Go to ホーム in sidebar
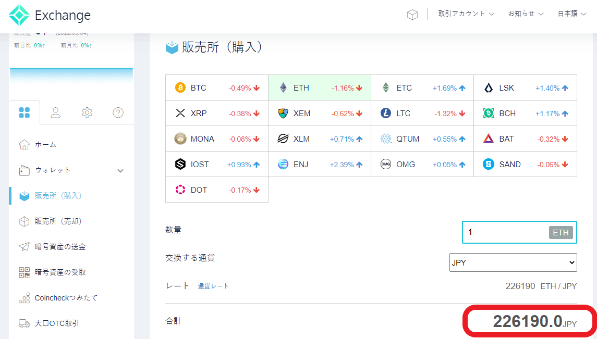This screenshot has width=597, height=339. pos(46,144)
